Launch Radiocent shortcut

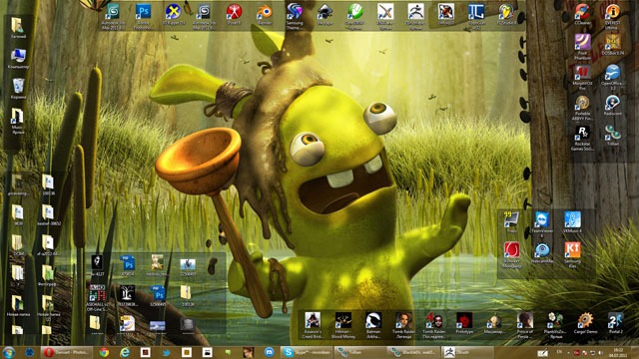click(612, 105)
